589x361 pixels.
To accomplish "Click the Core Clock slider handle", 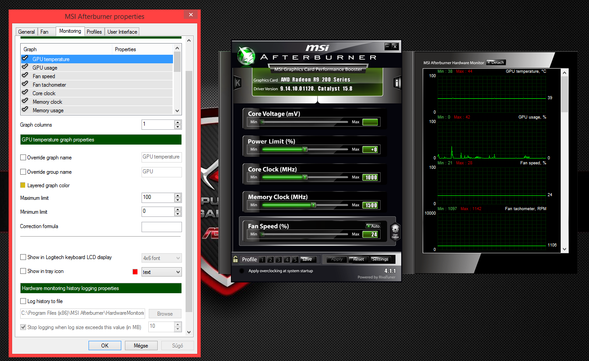I will pos(305,177).
